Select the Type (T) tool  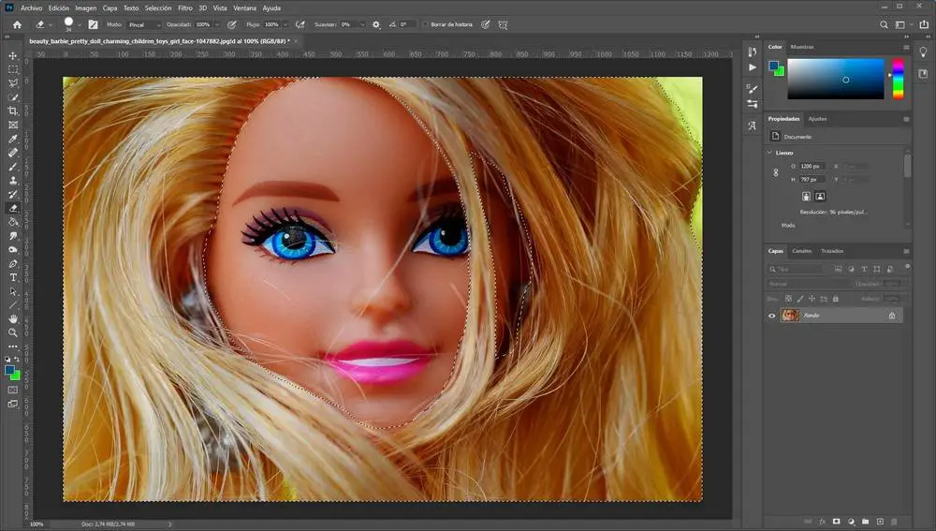(x=13, y=277)
